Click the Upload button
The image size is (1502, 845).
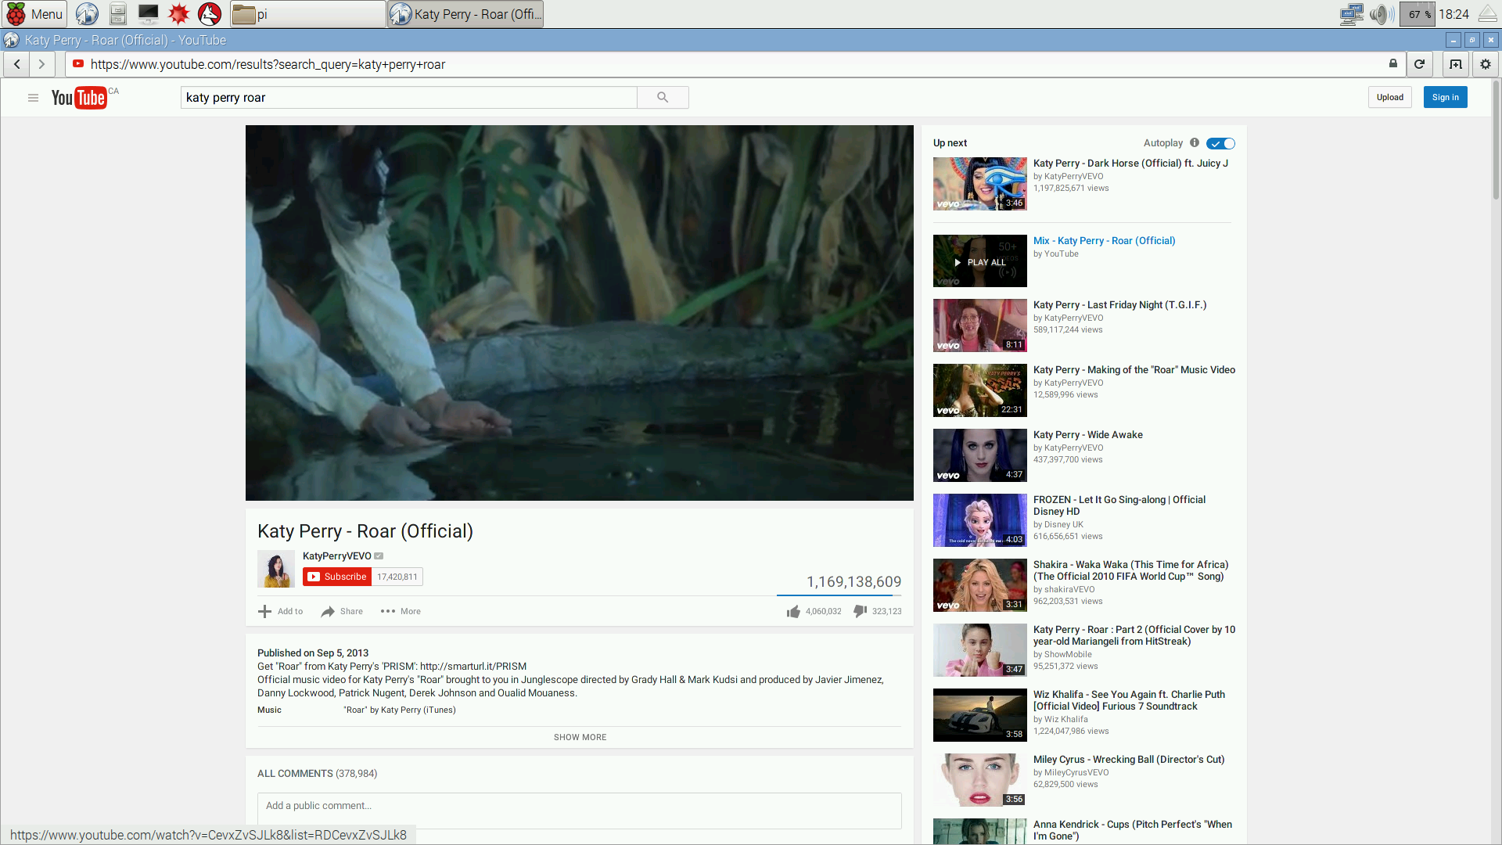tap(1390, 97)
